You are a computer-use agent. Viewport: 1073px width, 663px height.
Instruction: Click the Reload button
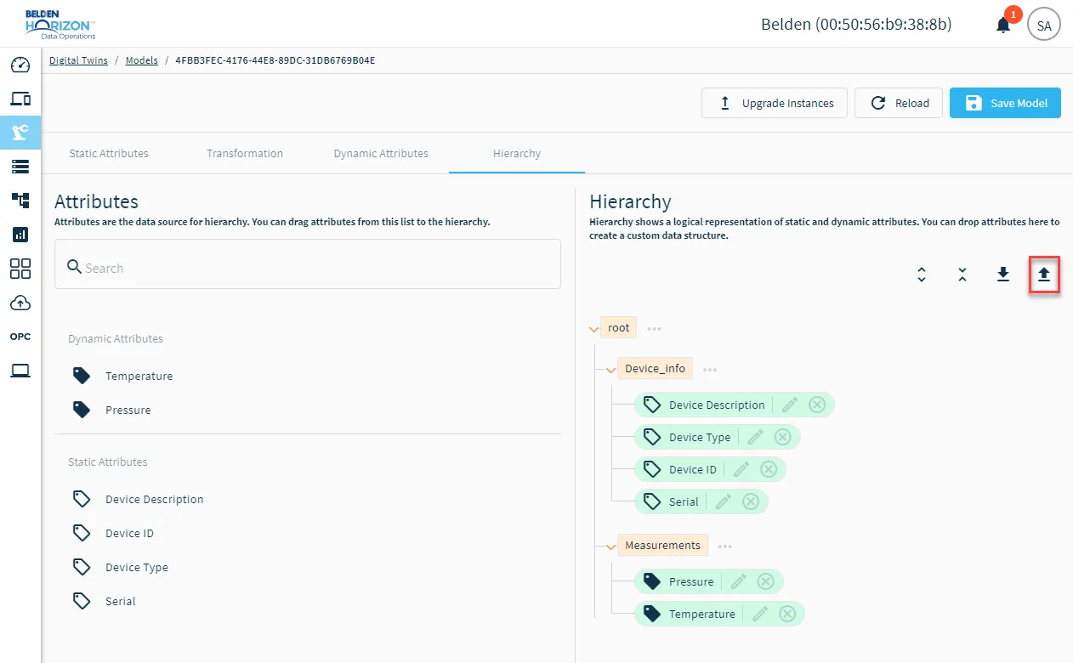click(x=899, y=103)
